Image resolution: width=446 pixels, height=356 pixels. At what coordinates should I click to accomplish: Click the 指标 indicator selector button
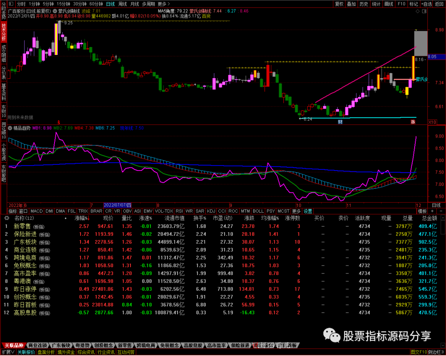coord(12,211)
